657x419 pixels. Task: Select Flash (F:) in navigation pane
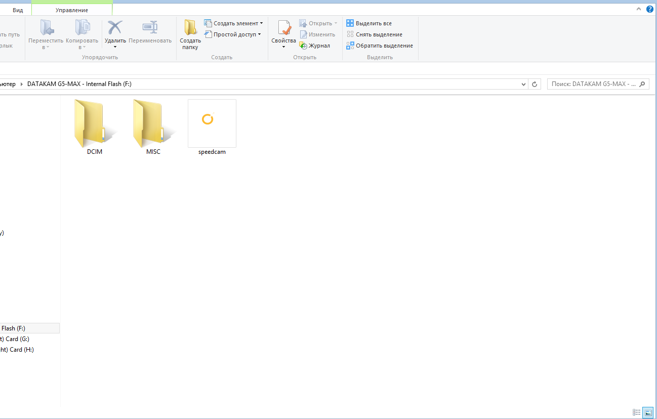pos(29,328)
